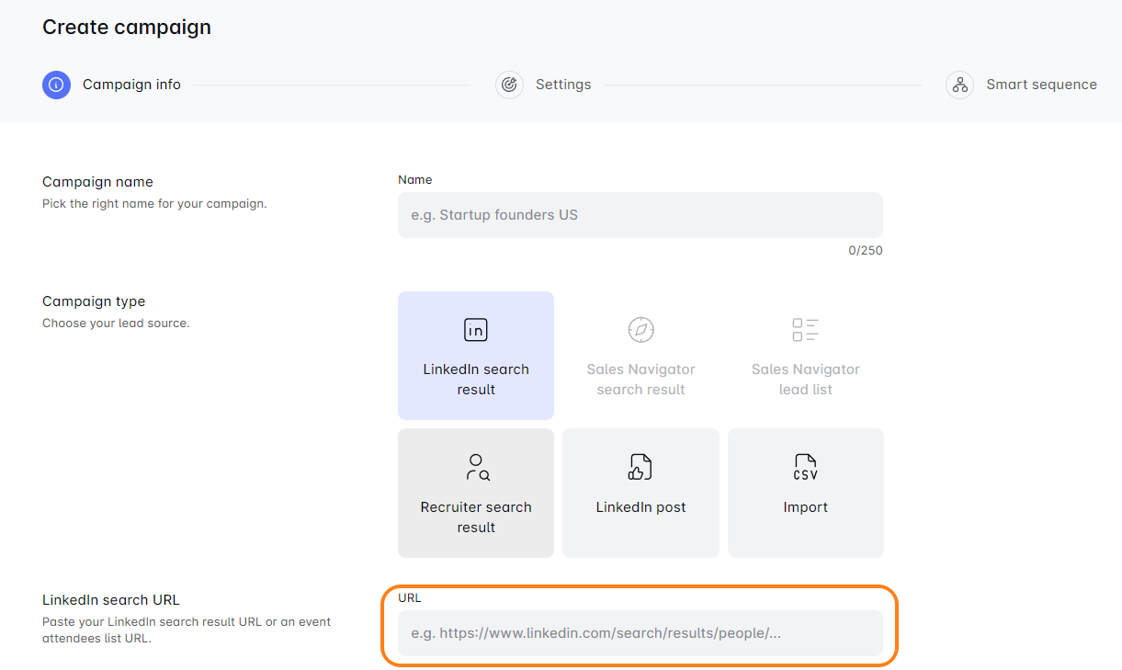Click the Smart sequence step icon
Viewport: 1122px width, 670px height.
959,85
